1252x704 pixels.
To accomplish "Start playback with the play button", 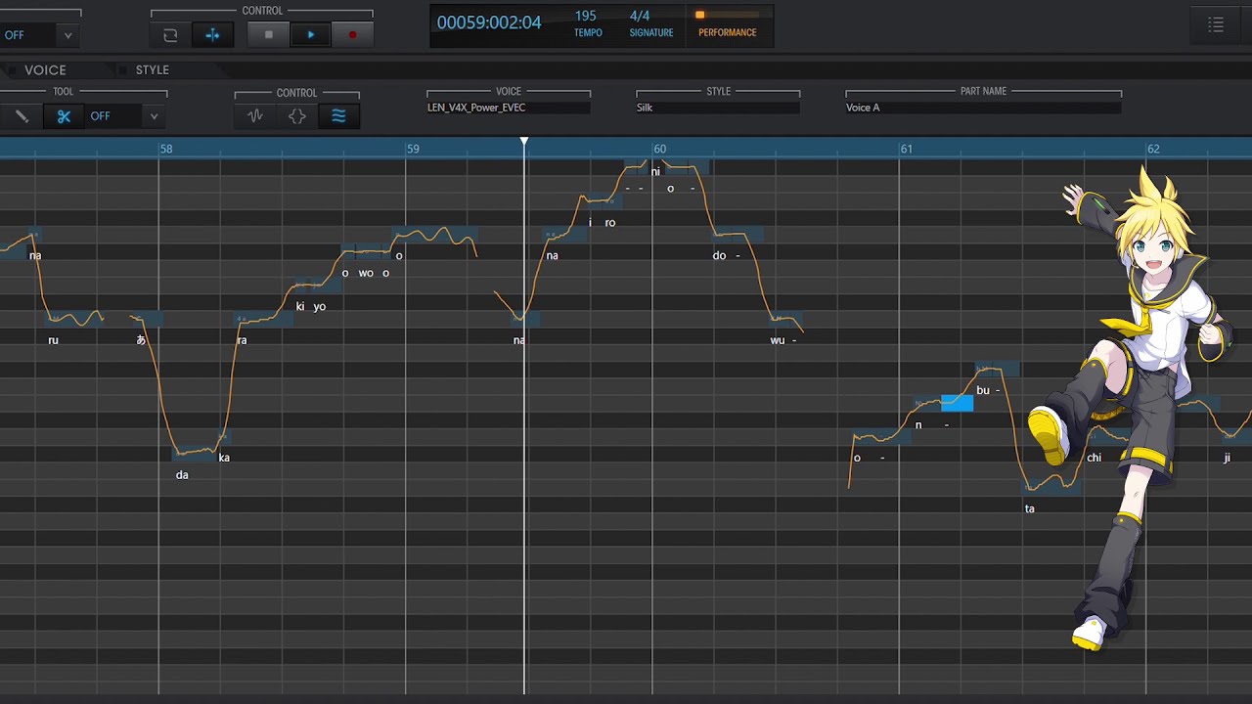I will coord(311,35).
